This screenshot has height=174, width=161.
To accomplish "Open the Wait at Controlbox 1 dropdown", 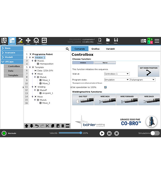I will coord(117,74).
